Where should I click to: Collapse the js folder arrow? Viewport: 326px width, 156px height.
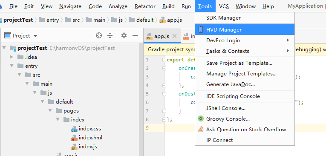[35, 92]
